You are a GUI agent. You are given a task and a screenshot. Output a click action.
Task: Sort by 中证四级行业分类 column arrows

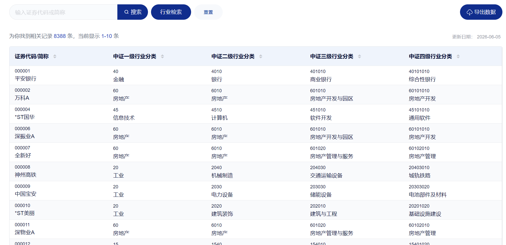(x=458, y=56)
